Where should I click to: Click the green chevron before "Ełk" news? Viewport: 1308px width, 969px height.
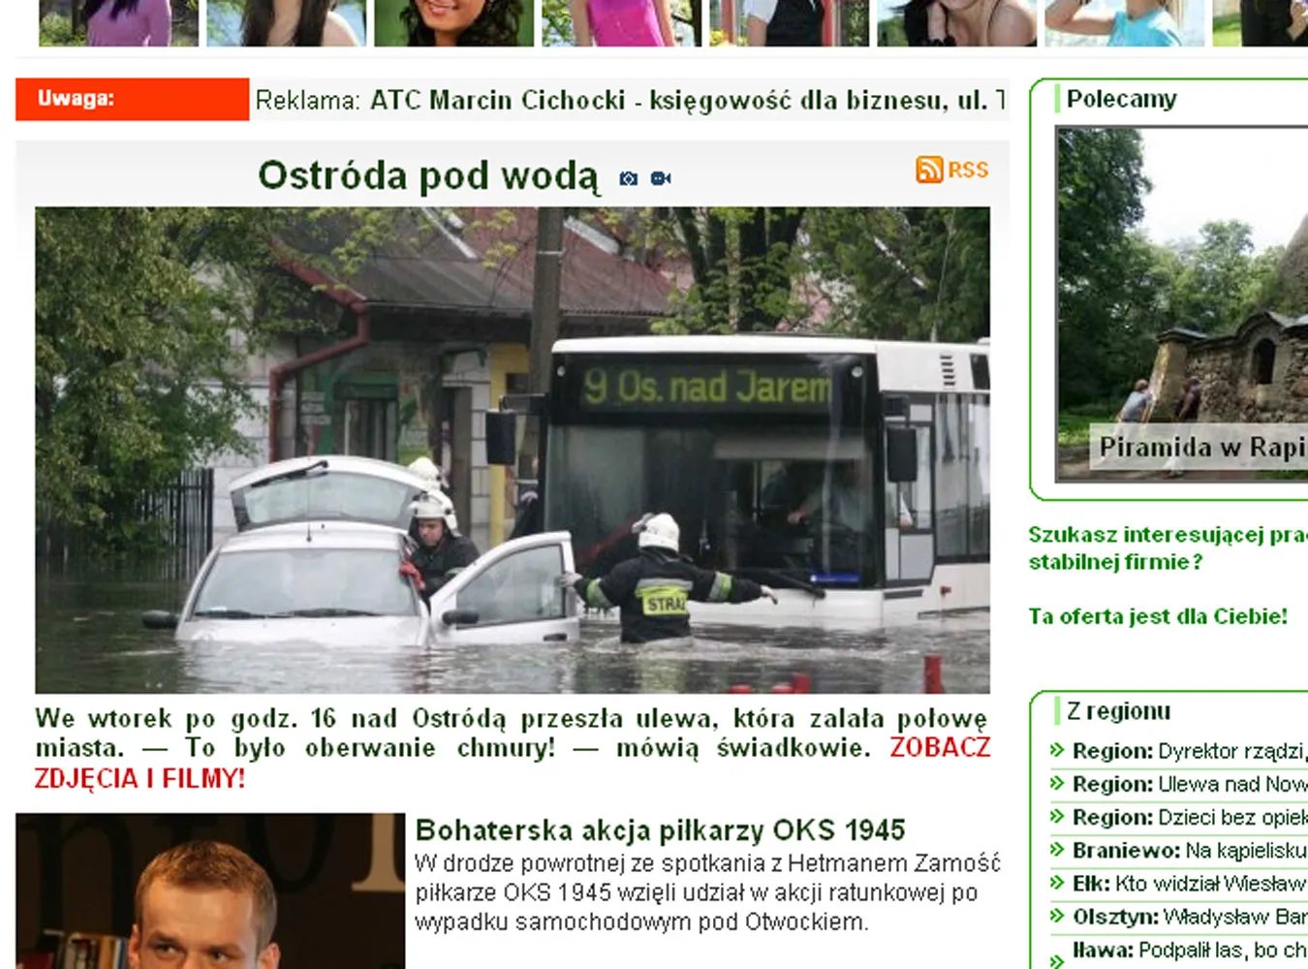pyautogui.click(x=1055, y=883)
